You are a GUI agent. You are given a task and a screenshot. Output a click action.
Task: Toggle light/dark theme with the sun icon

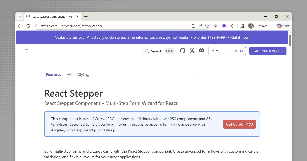pyautogui.click(x=215, y=50)
